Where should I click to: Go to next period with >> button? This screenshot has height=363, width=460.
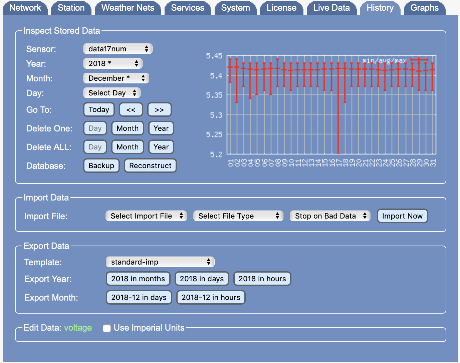click(x=160, y=109)
